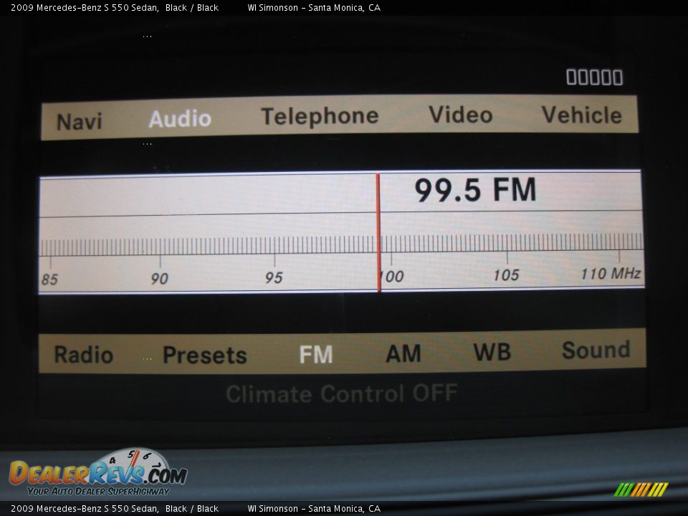This screenshot has height=516, width=688.
Task: Open the Sound settings
Action: (x=596, y=350)
